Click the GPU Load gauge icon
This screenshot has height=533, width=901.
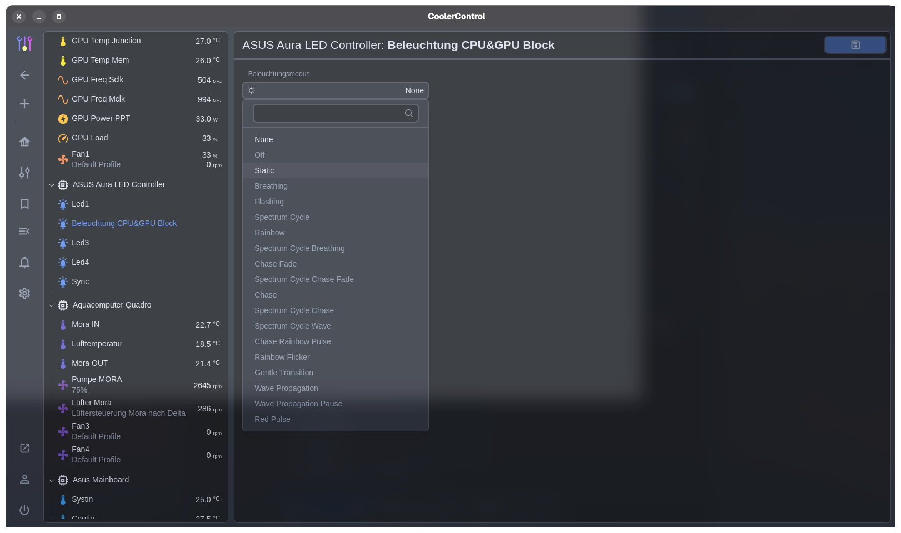[x=63, y=138]
